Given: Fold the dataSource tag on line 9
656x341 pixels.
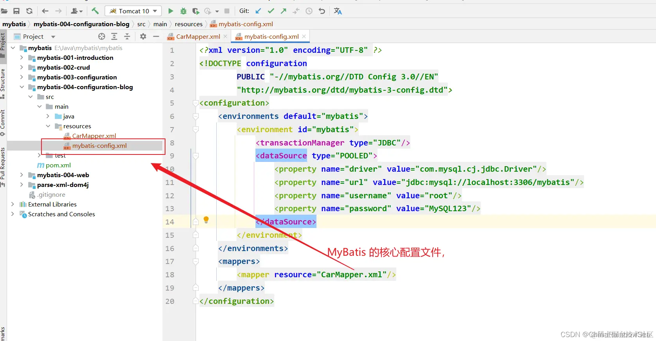Looking at the screenshot, I should 196,156.
